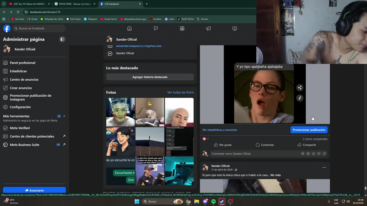Open Facebook home feed icon

(129, 28)
